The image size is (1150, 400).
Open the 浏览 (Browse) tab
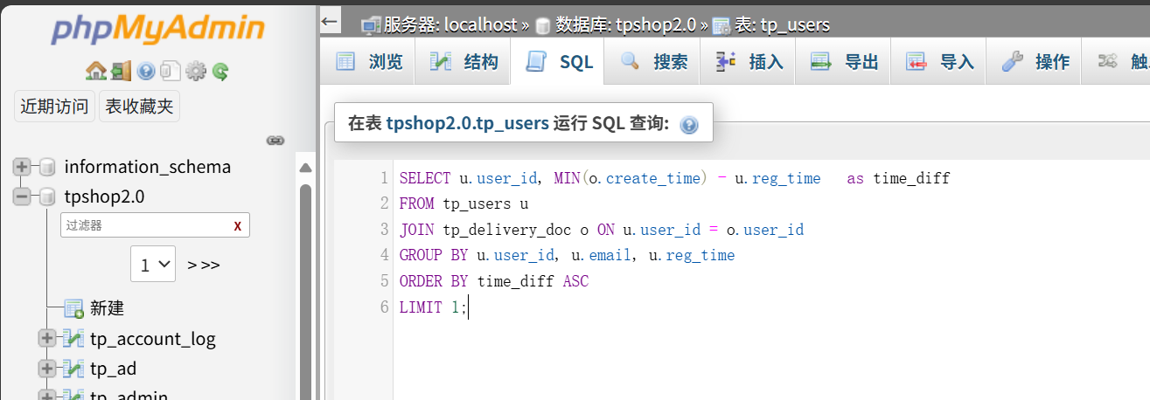[x=370, y=61]
